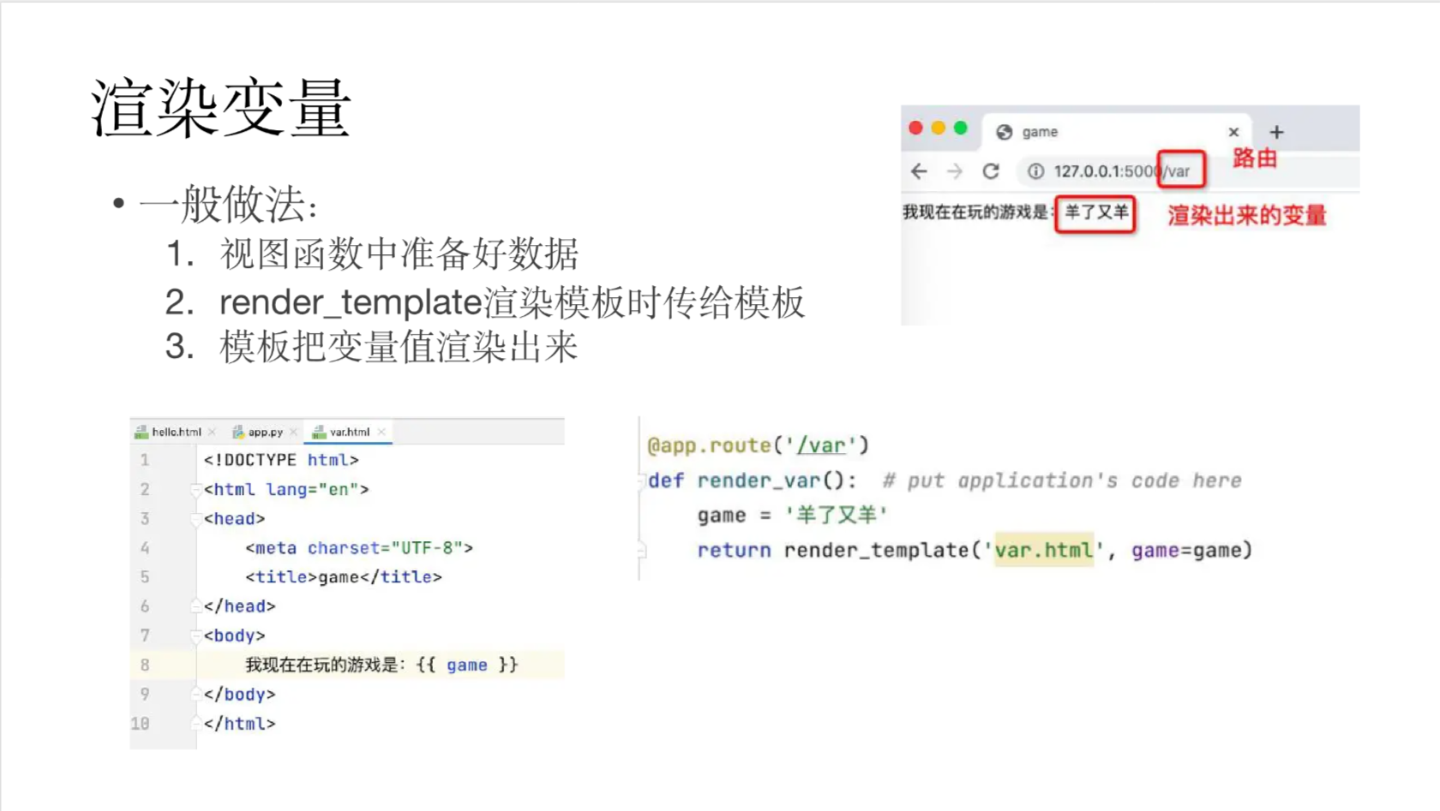The height and width of the screenshot is (811, 1440).
Task: Click the </html> fold marker on line 10
Action: 196,724
